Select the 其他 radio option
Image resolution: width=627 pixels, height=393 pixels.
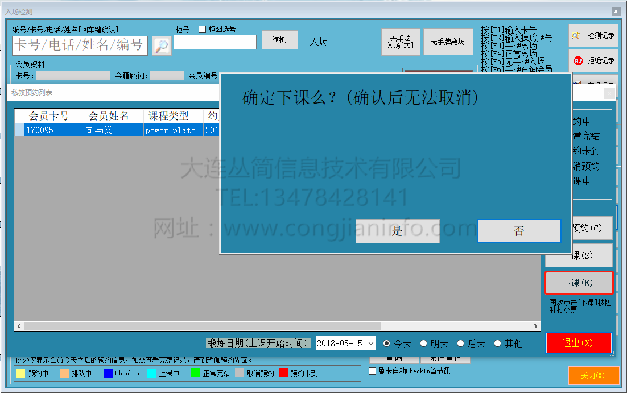(497, 344)
